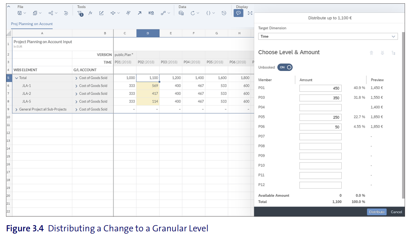Click the Revert changes icon

[x=66, y=13]
